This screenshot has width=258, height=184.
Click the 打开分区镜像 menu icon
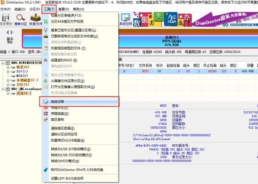click(x=46, y=87)
